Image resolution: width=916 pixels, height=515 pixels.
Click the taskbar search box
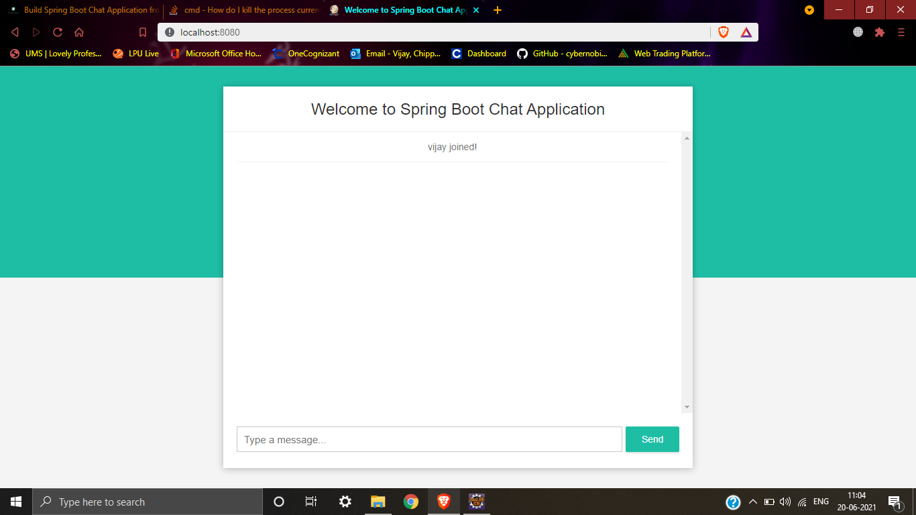pos(148,502)
